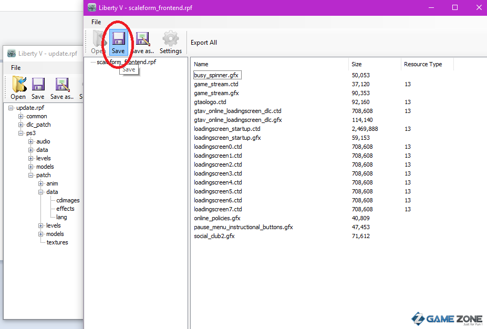
Task: Select file gtaologo.ctd
Action: (210, 102)
